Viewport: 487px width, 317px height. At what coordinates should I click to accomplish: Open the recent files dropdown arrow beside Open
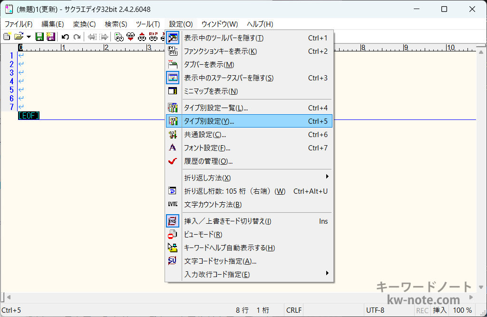[29, 37]
